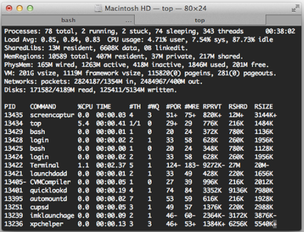Click the activity dots on the bash tab
304x232 pixels.
pos(129,22)
